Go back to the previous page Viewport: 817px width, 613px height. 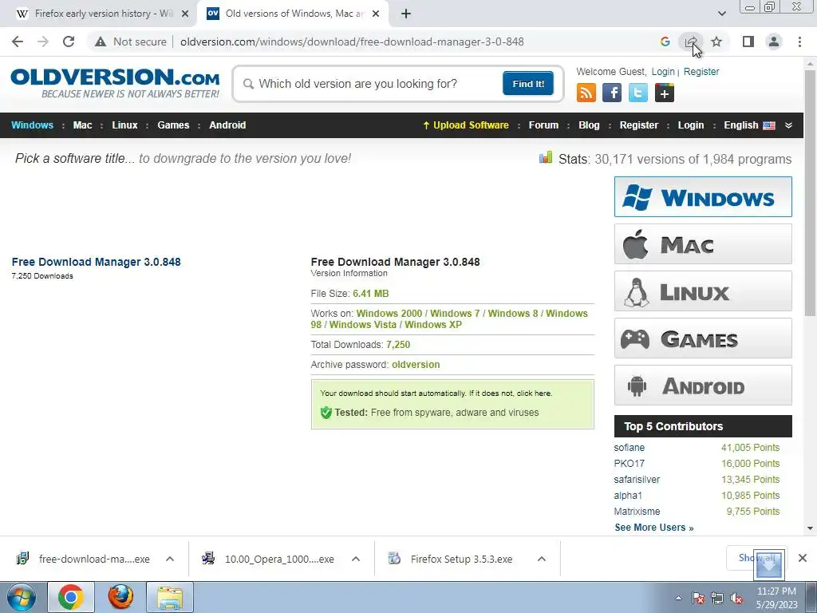[18, 42]
